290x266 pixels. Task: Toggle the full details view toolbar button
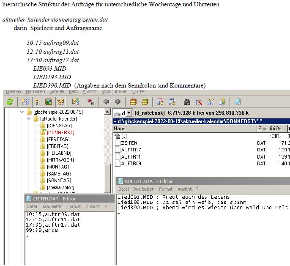pos(37,102)
